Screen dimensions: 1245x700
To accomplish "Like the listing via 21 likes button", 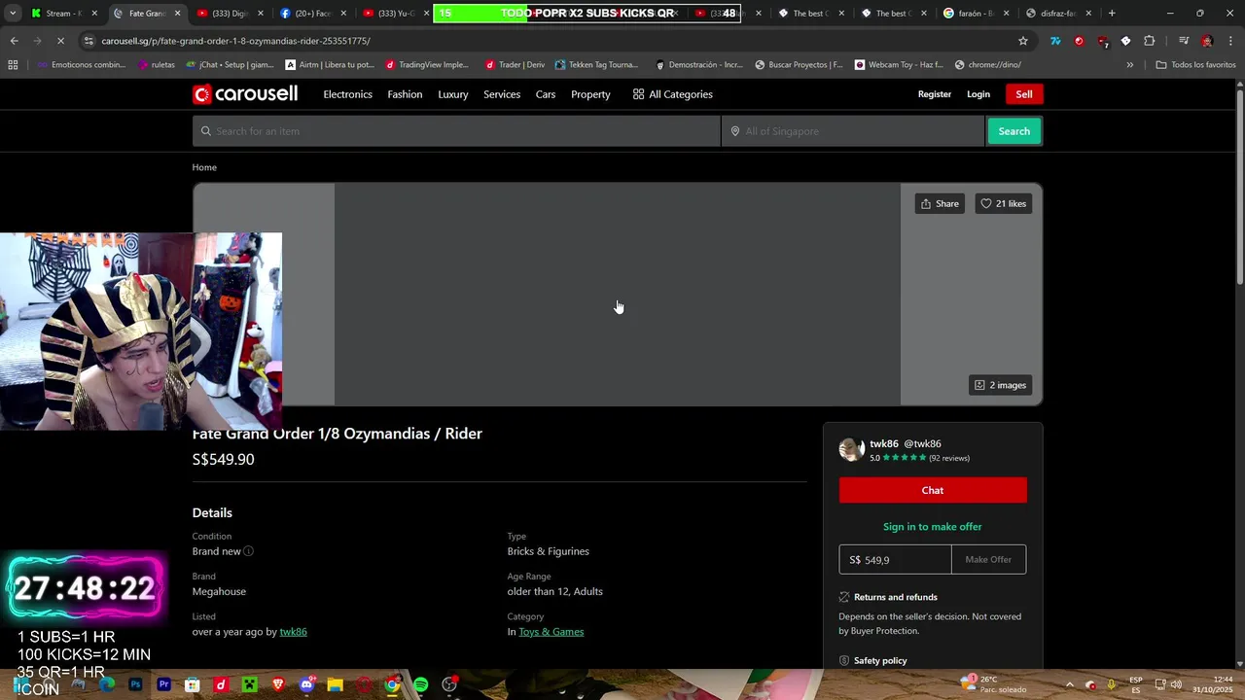I will (x=1003, y=203).
